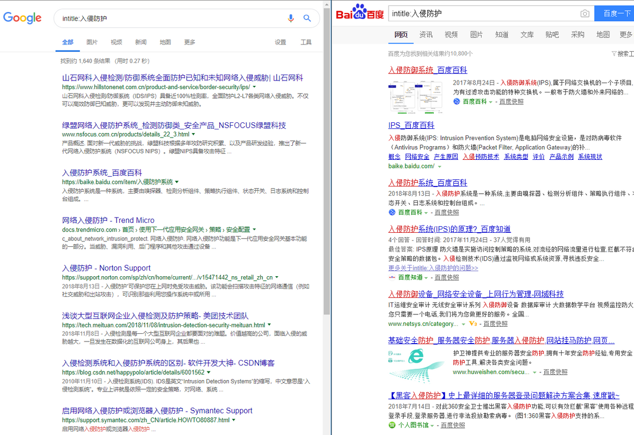Click Baidu Baike paw icon under 入侵防护系统 result
The width and height of the screenshot is (634, 435).
pyautogui.click(x=392, y=213)
